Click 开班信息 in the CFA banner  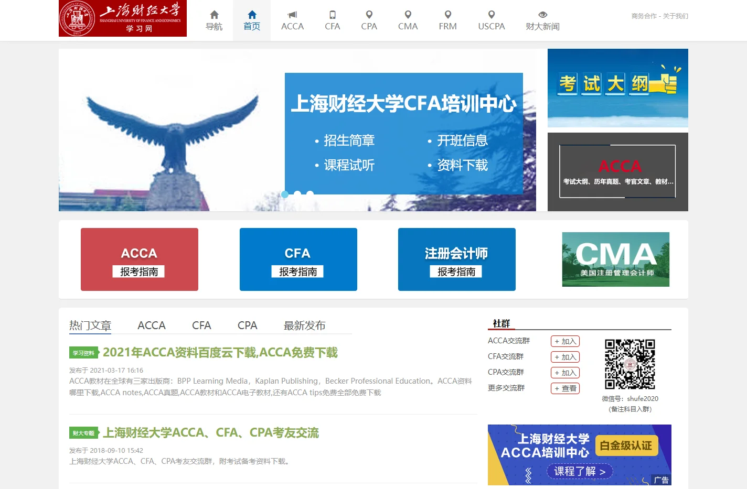[462, 140]
